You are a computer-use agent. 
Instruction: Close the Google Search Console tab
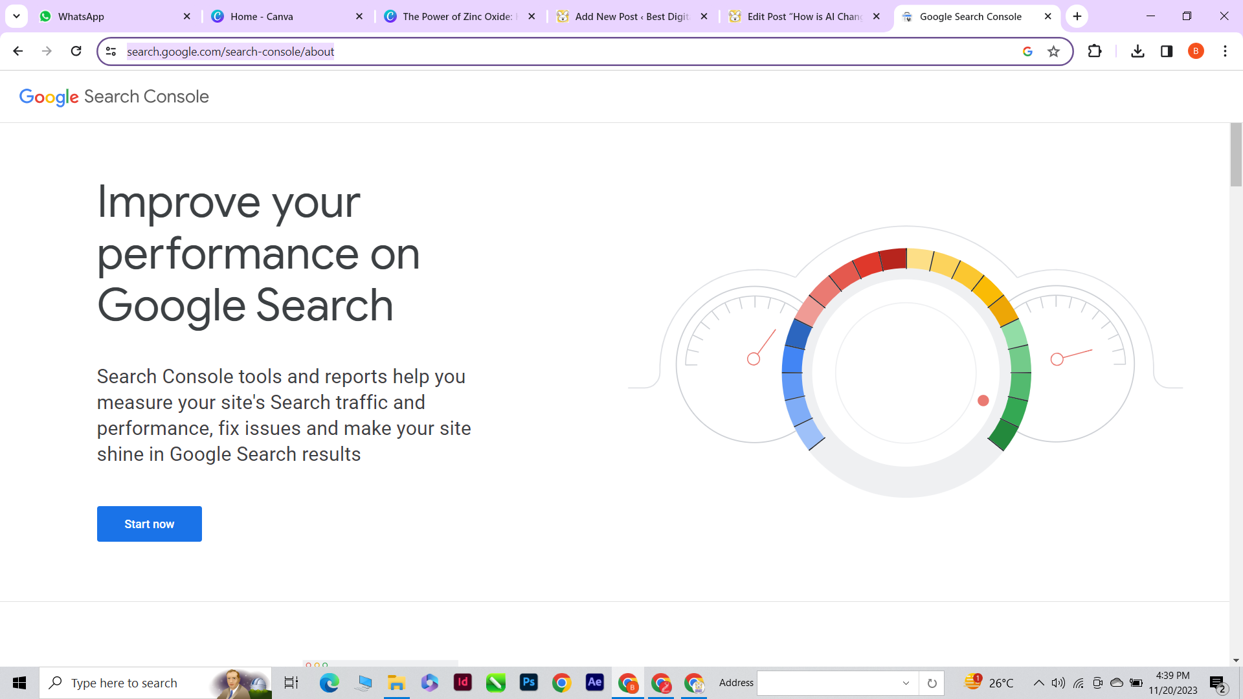point(1048,16)
